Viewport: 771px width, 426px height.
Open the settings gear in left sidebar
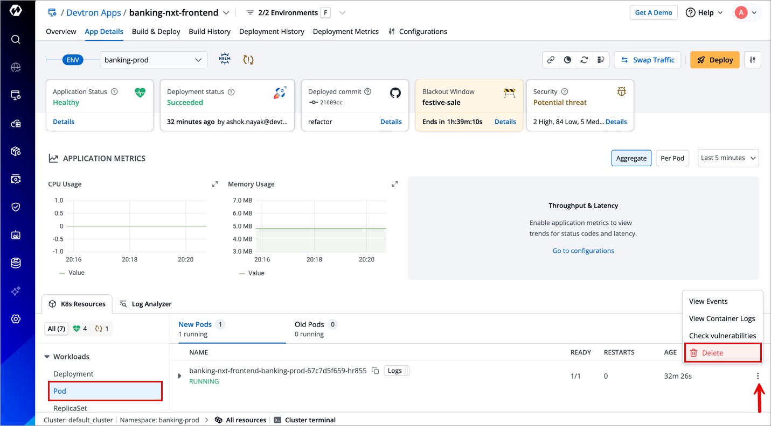tap(16, 319)
